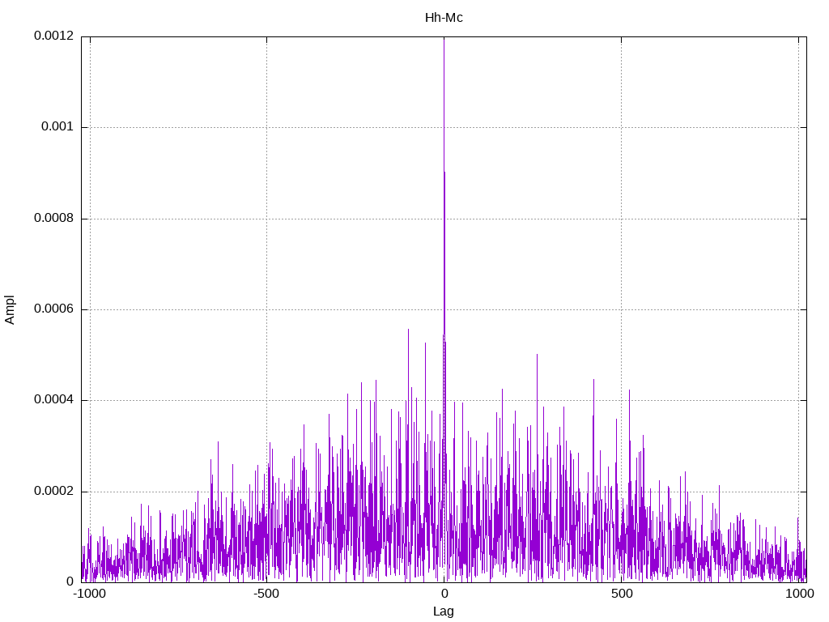Image resolution: width=829 pixels, height=622 pixels.
Task: Click the y-axis value '0.0004'
Action: tap(54, 400)
